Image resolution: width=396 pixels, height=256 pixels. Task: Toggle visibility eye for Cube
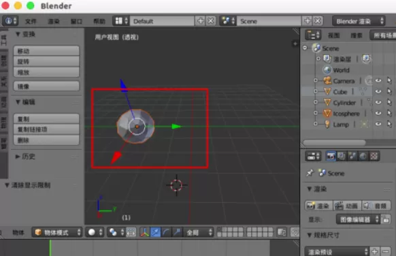coord(378,91)
